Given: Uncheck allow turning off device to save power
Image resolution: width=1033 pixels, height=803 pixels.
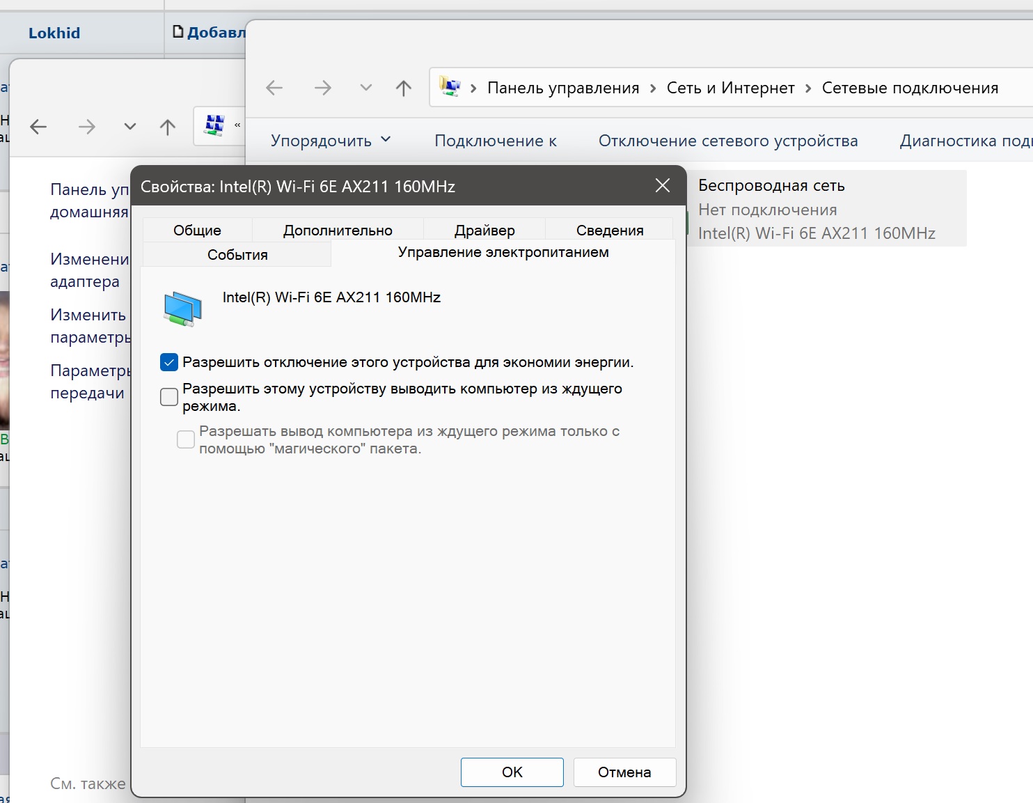Looking at the screenshot, I should pos(169,362).
